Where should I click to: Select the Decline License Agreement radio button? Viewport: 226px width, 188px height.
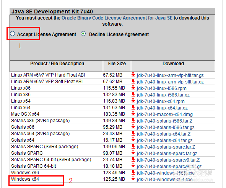83,34
